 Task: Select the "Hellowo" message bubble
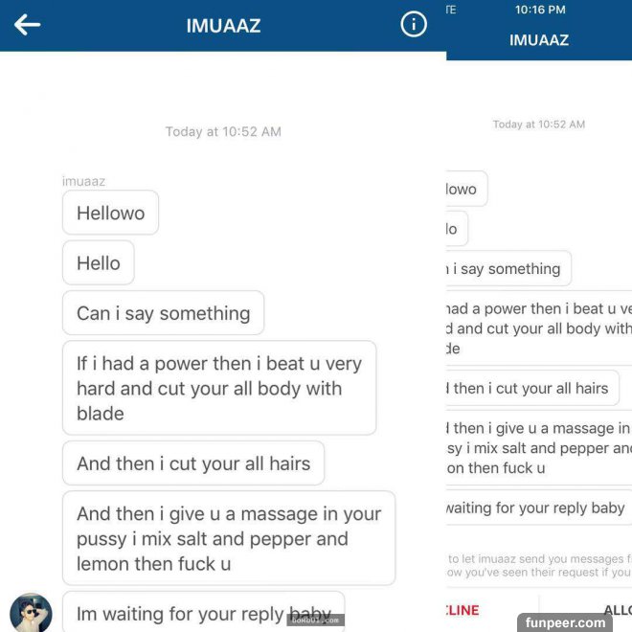[110, 213]
